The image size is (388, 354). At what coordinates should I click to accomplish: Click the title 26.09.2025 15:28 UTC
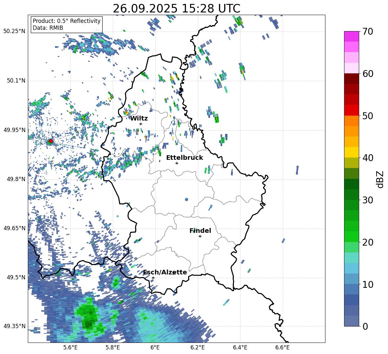176,9
